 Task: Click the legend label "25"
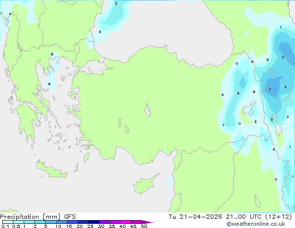pyautogui.click(x=90, y=226)
